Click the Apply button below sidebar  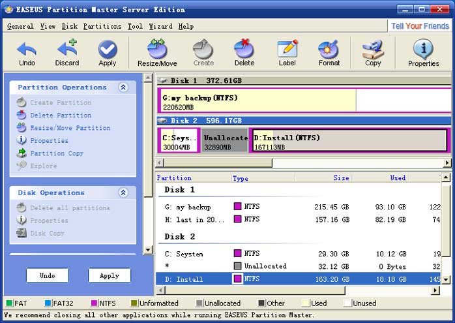click(110, 275)
